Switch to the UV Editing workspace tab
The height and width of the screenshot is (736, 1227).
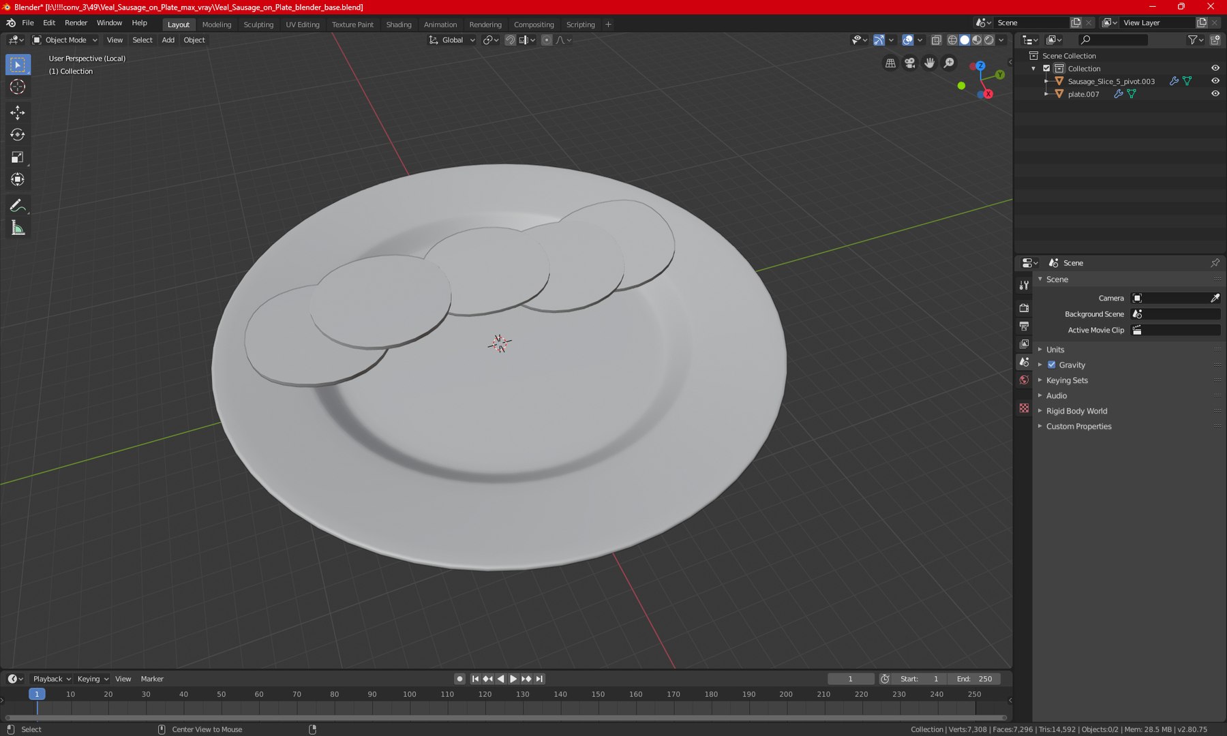pyautogui.click(x=303, y=25)
